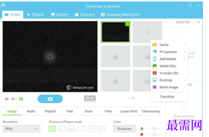Viewport: 209px width, 137px height.
Task: Open the Playlist tab
Action: click(50, 111)
